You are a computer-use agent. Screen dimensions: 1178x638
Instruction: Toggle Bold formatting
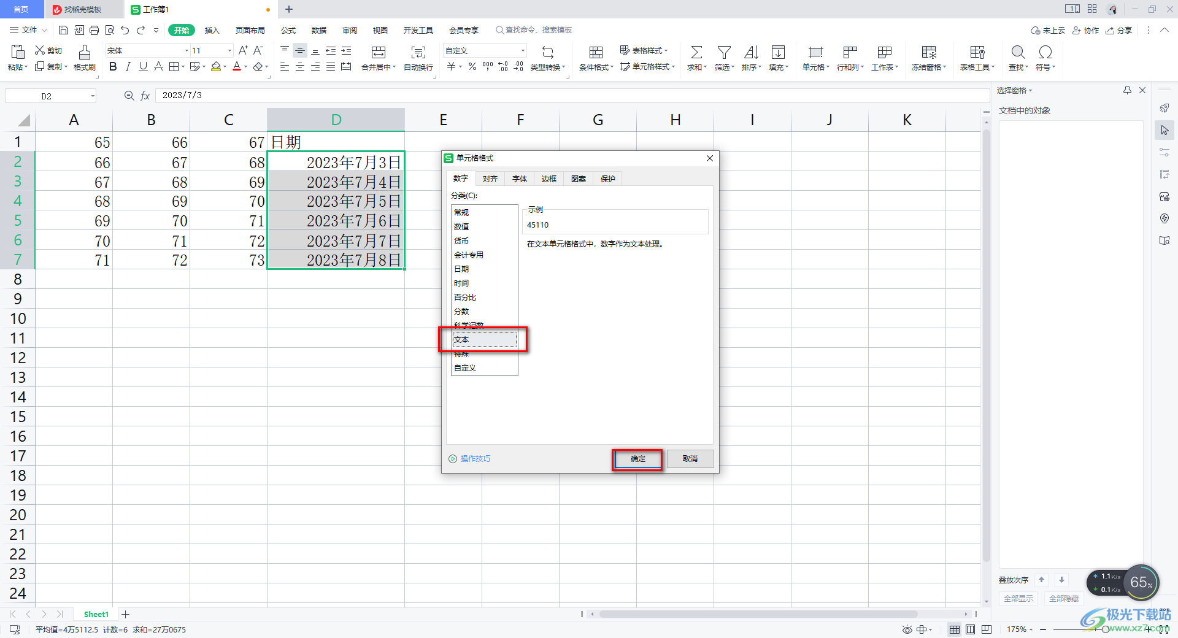113,66
